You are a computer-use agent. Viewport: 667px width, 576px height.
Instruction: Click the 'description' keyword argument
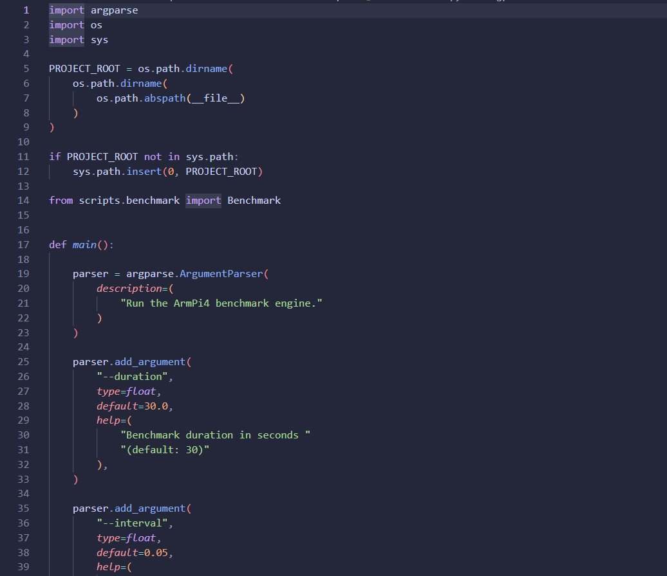click(129, 289)
